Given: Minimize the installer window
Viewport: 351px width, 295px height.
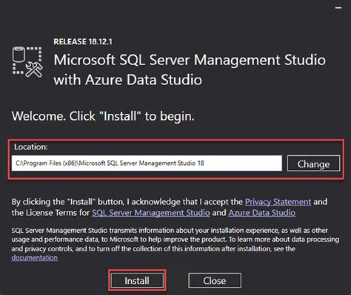Looking at the screenshot, I should pos(339,8).
